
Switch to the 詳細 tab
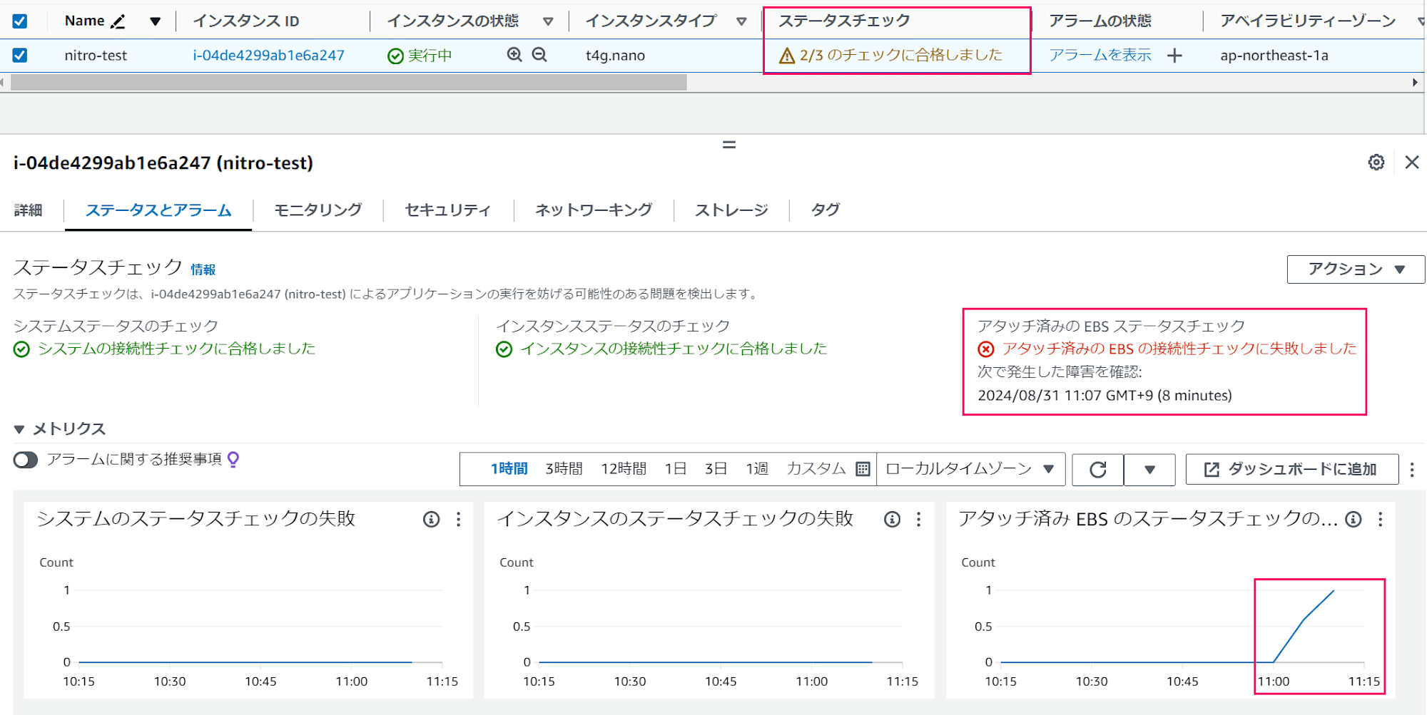29,210
